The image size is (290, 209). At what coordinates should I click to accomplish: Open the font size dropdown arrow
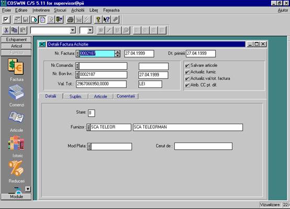point(90,30)
